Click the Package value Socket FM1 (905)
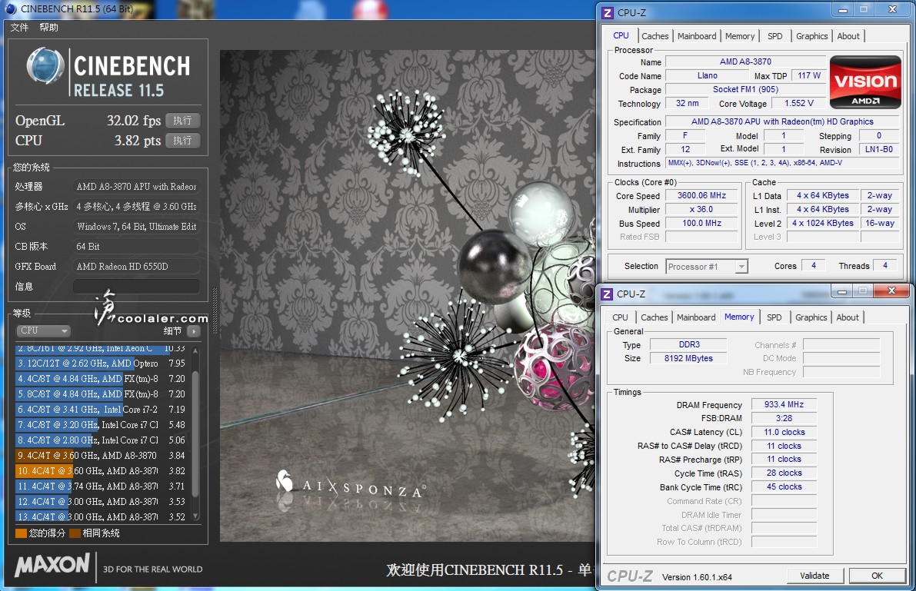The image size is (916, 591). (x=745, y=89)
